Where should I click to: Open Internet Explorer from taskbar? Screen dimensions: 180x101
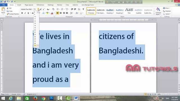tap(11, 98)
